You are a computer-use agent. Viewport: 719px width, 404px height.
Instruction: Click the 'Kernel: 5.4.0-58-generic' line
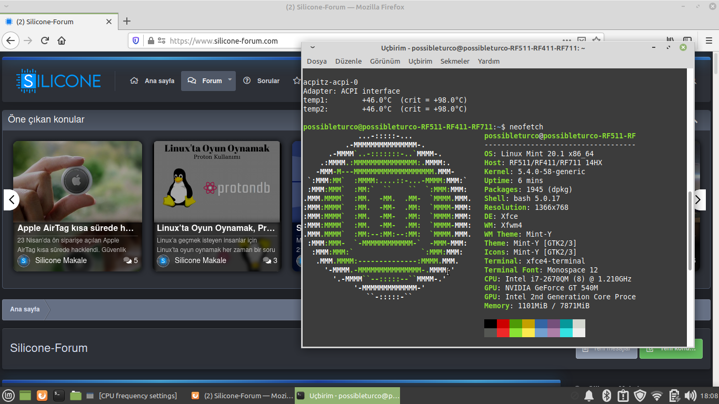coord(535,171)
